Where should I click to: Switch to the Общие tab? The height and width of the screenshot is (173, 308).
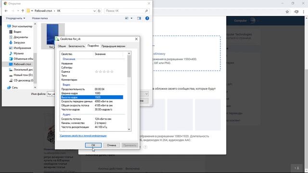tap(62, 46)
